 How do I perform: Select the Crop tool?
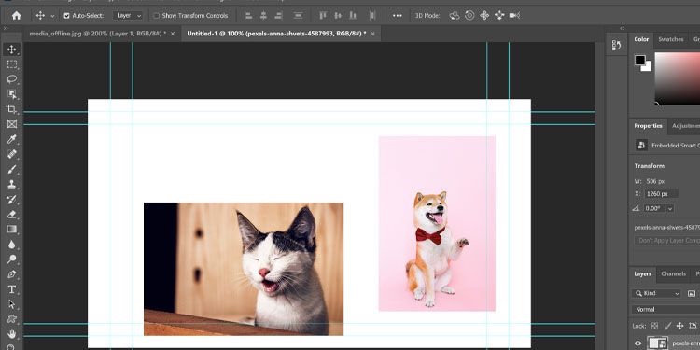(x=11, y=109)
